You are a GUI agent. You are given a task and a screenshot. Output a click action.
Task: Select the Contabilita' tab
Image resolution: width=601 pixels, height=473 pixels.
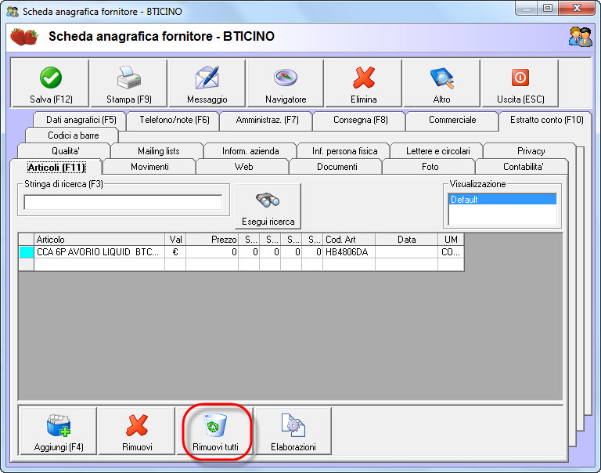(523, 167)
